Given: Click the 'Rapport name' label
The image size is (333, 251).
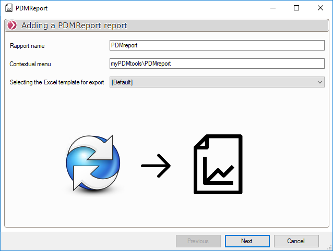Looking at the screenshot, I should point(27,46).
